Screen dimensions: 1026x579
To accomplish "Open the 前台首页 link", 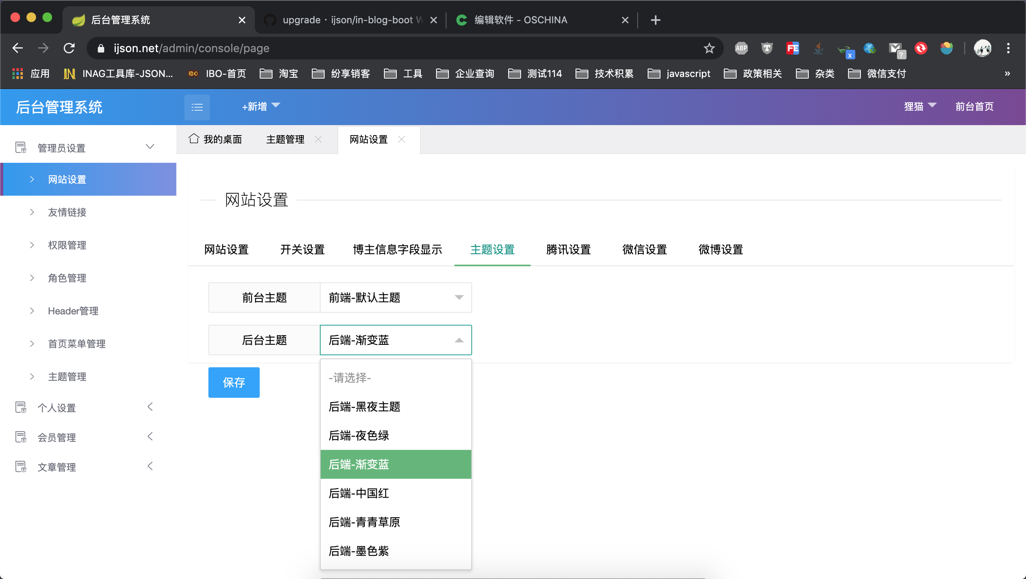I will 974,106.
